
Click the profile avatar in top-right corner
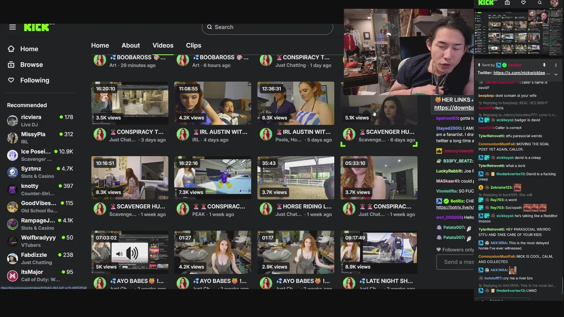tap(555, 3)
